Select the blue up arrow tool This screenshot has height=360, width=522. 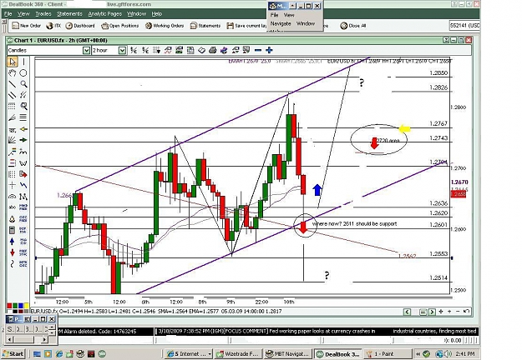coord(13,242)
